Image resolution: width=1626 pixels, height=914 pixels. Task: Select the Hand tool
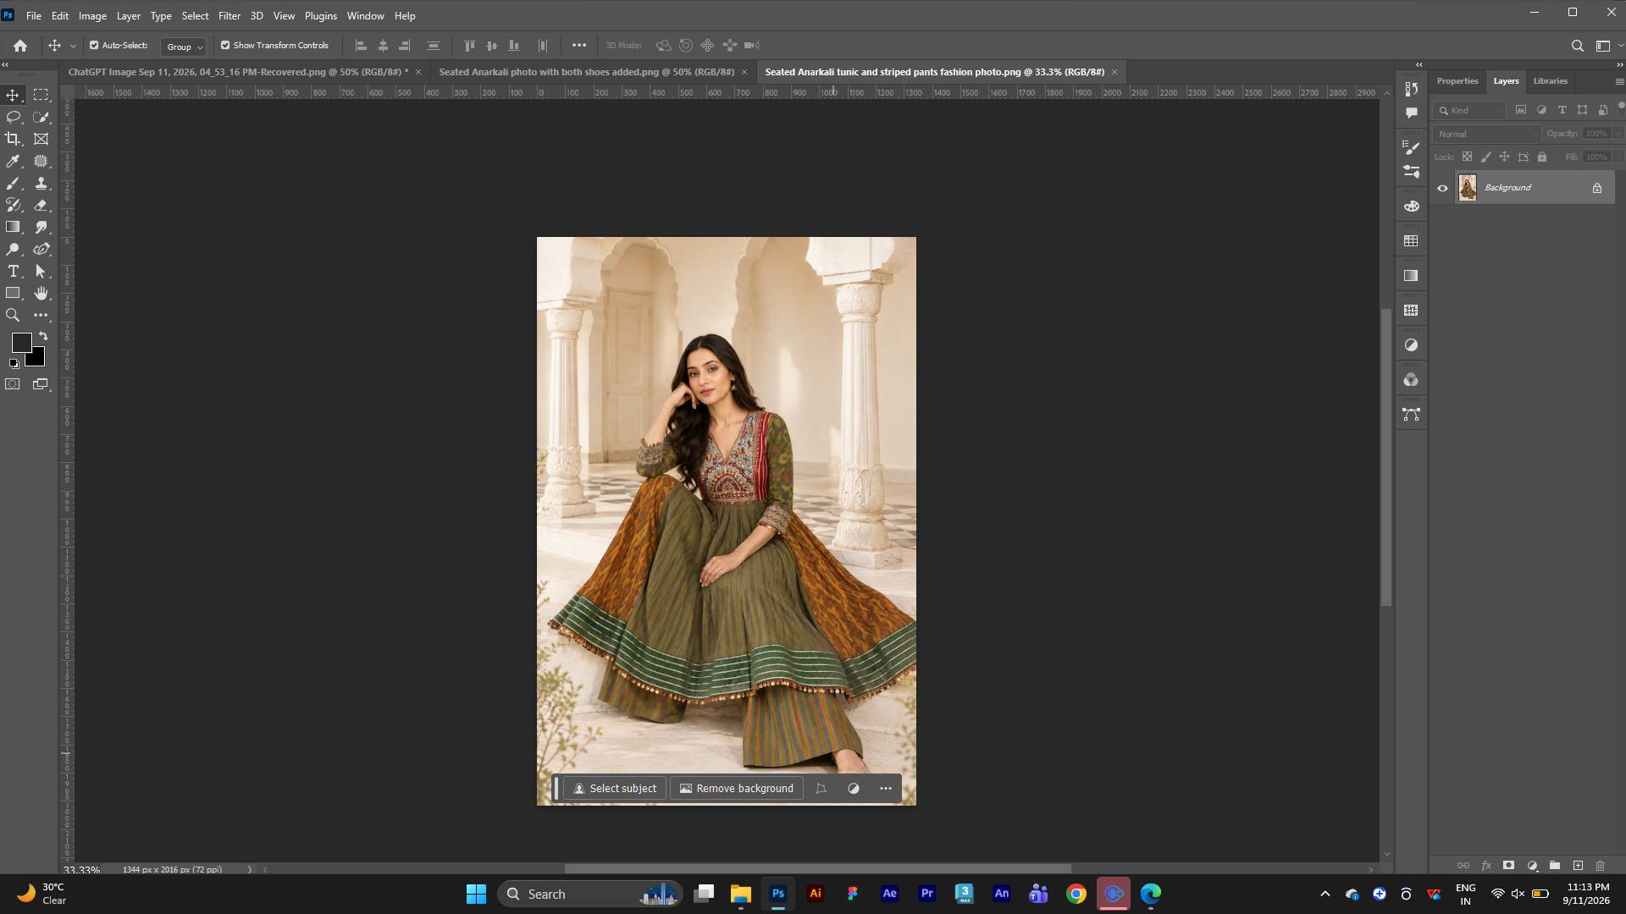click(41, 293)
